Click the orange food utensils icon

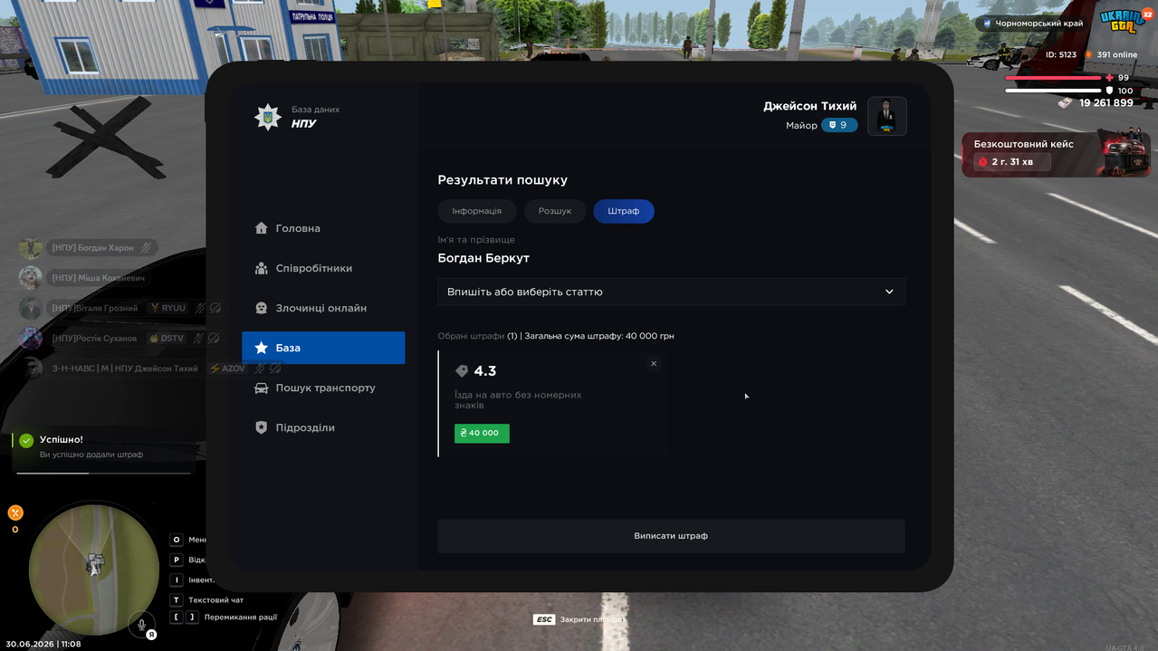click(x=14, y=512)
